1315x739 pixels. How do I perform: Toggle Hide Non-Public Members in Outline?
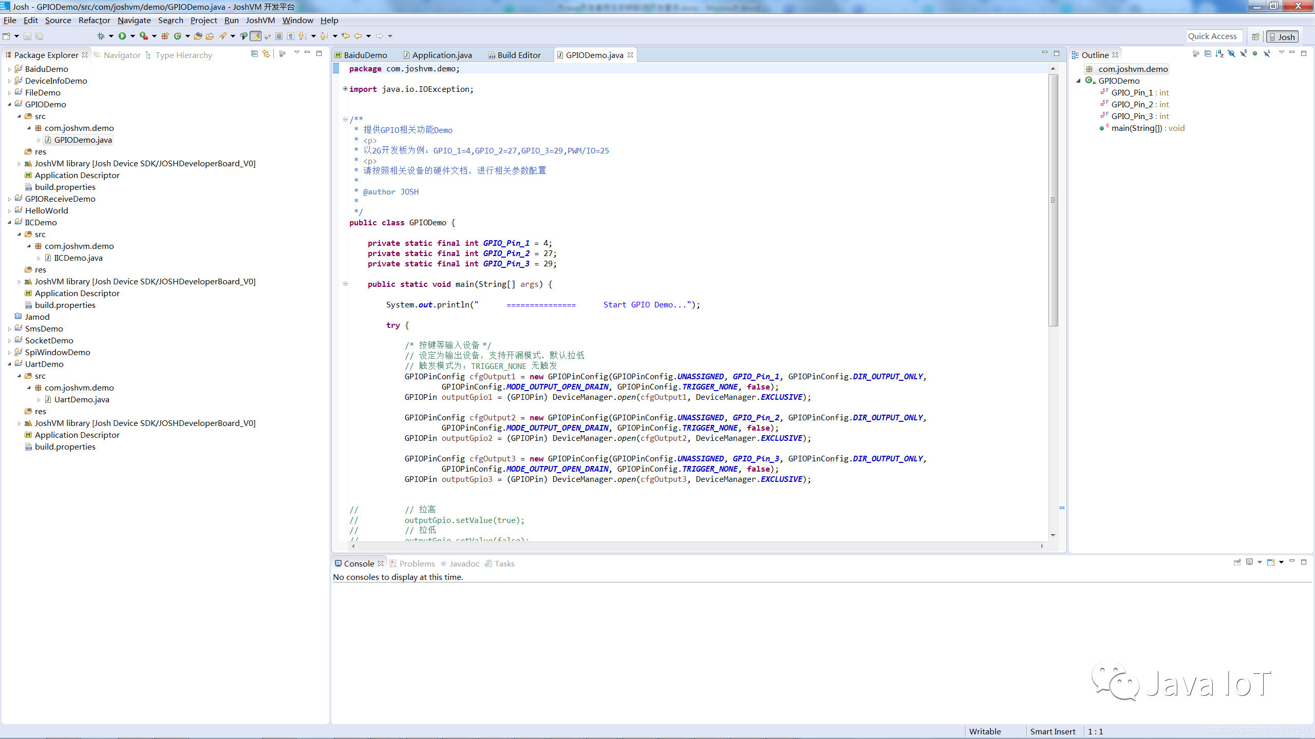click(x=1255, y=53)
